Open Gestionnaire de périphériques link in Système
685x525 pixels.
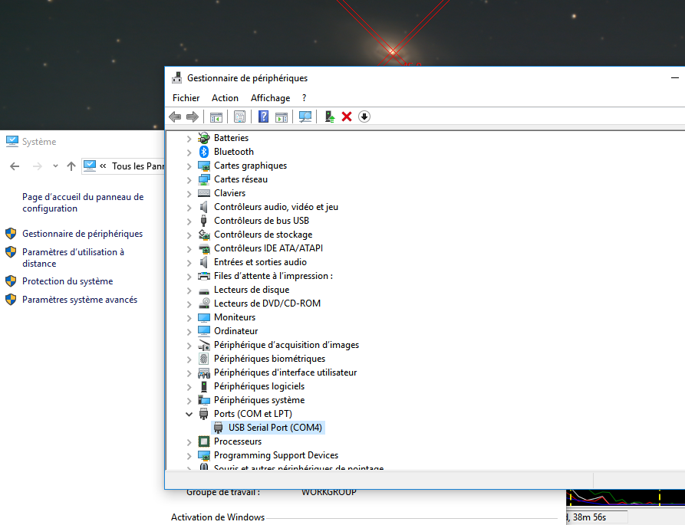pyautogui.click(x=83, y=234)
